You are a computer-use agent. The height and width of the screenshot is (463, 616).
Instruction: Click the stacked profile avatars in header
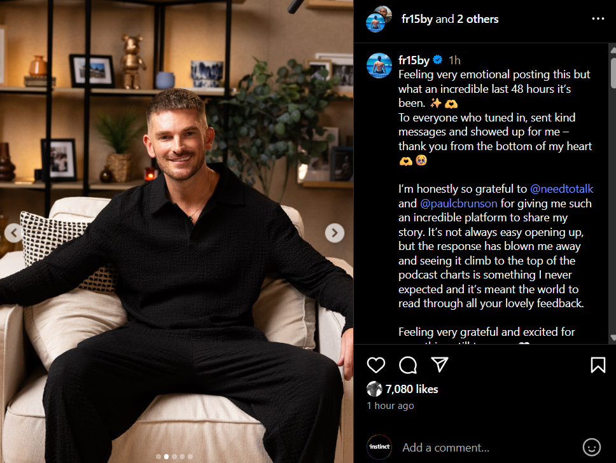click(x=379, y=19)
